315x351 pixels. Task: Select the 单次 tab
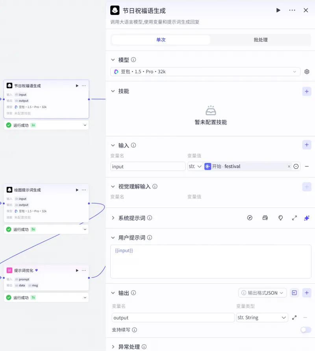pos(161,40)
